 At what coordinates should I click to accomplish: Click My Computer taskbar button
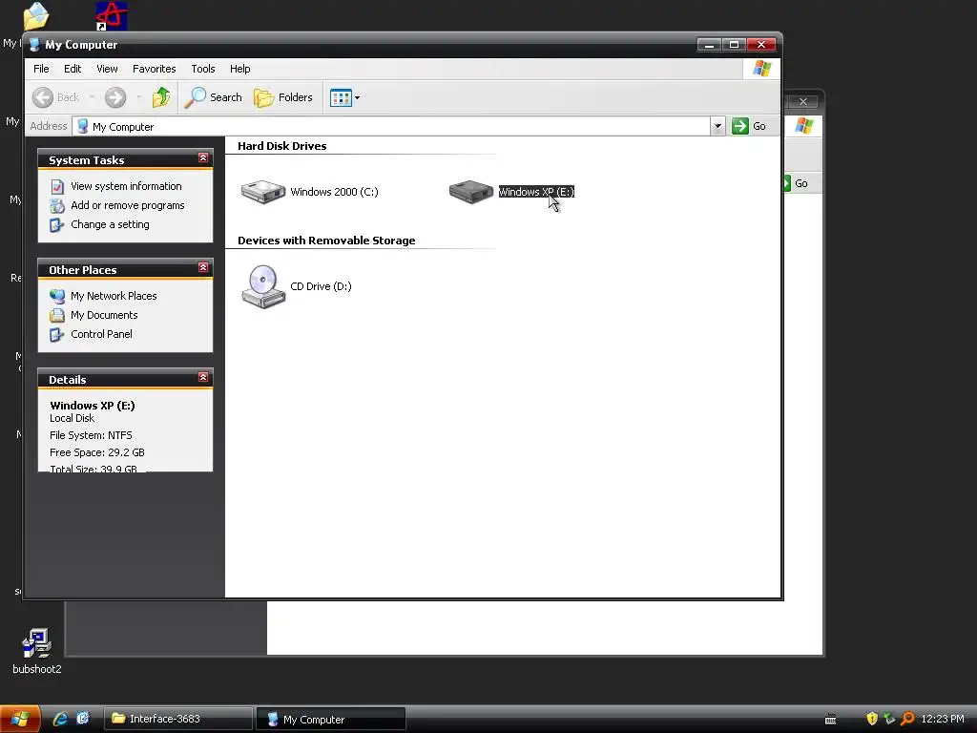pos(331,720)
